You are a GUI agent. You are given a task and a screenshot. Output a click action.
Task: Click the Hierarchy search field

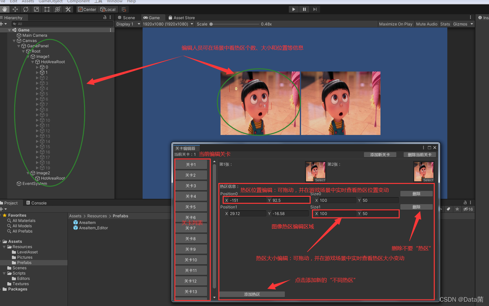[63, 24]
